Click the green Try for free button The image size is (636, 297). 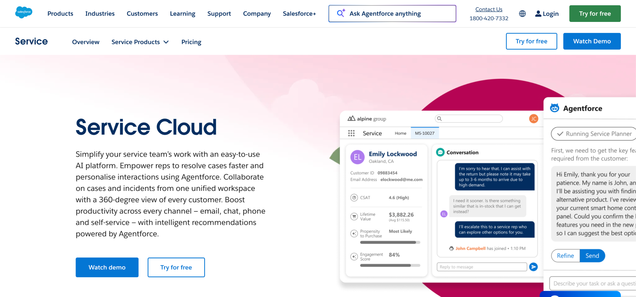(x=595, y=13)
